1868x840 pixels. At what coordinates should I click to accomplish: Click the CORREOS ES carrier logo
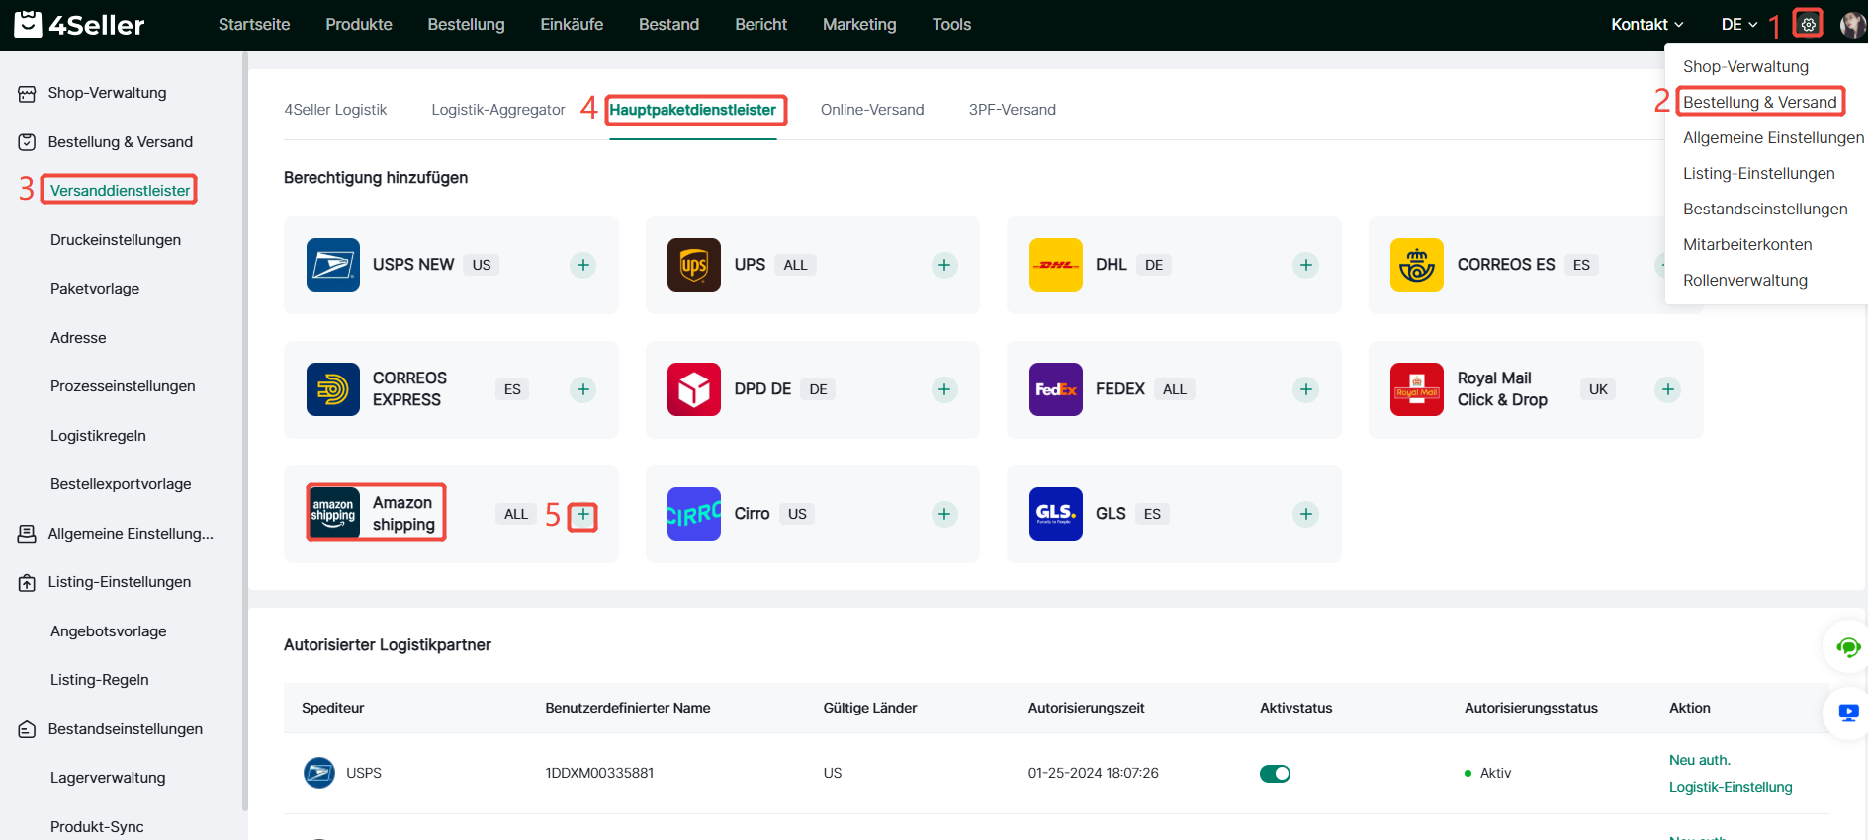coord(1417,265)
